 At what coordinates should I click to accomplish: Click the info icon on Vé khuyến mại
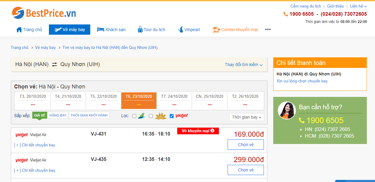pos(212,131)
